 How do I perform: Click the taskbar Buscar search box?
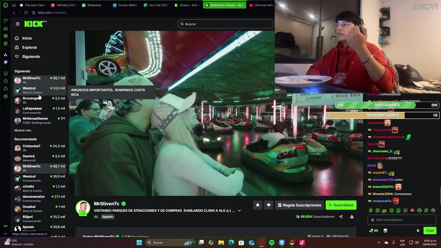point(170,242)
